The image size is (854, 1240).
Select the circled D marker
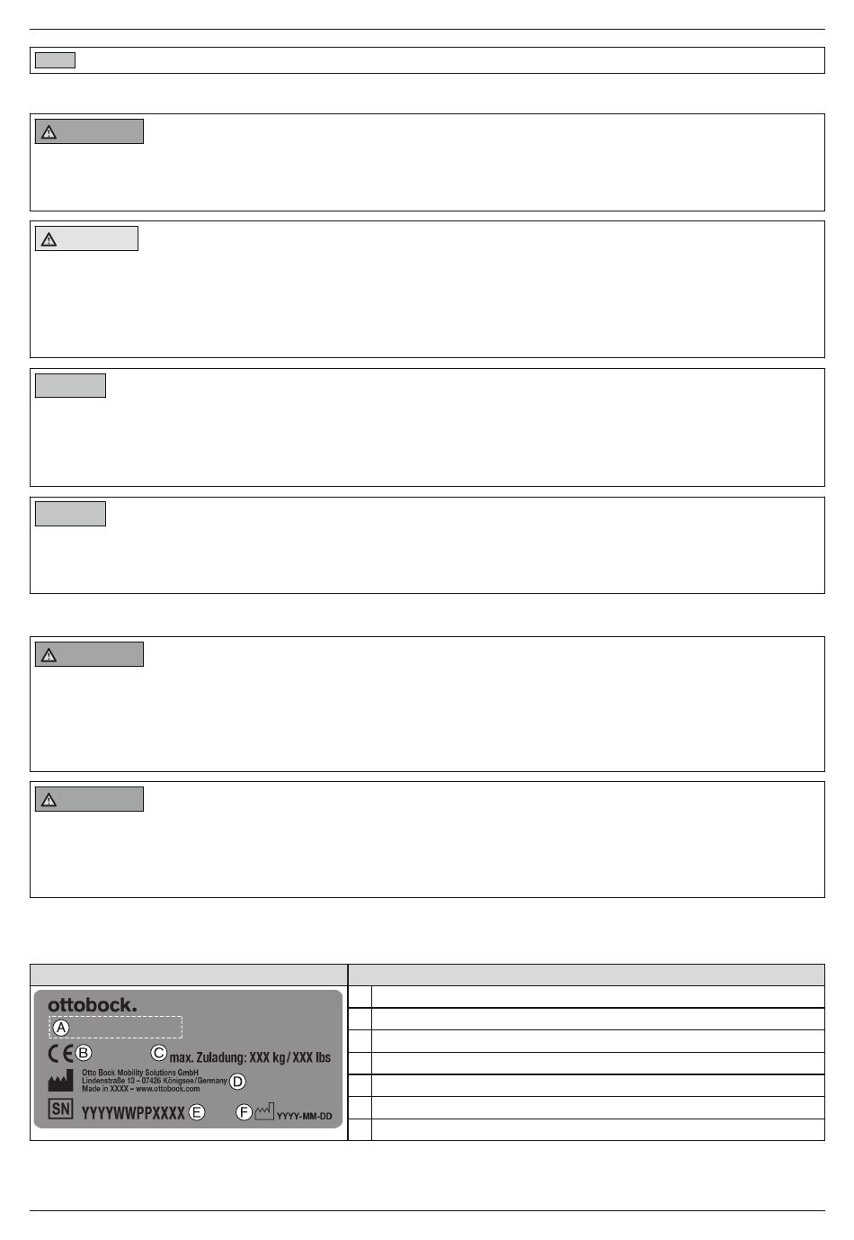(237, 1082)
